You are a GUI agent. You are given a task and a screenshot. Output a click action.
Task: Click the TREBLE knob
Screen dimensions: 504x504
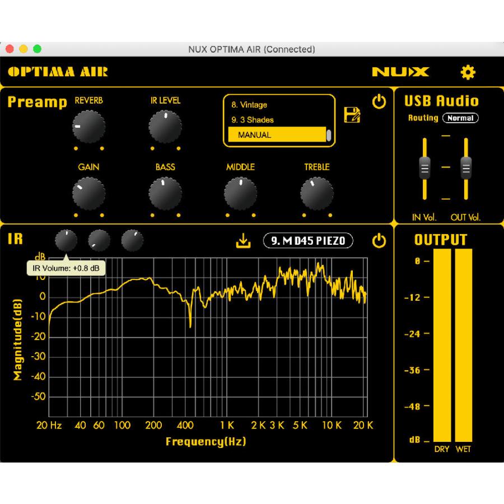[x=317, y=194]
